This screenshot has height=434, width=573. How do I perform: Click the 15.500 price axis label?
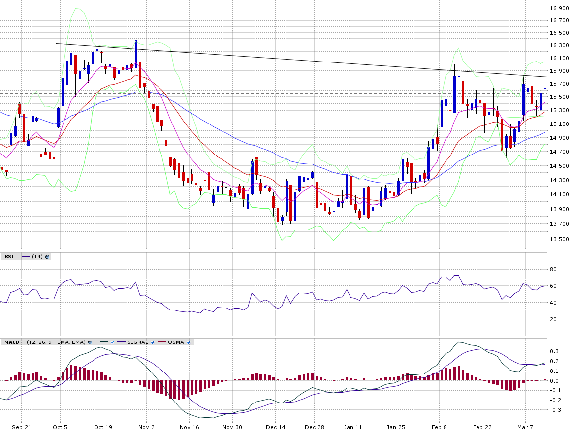tap(559, 97)
